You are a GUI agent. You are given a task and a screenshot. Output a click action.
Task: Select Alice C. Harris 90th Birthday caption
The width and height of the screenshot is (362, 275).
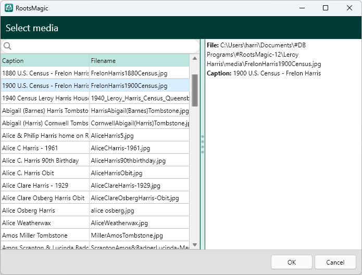[x=41, y=161]
